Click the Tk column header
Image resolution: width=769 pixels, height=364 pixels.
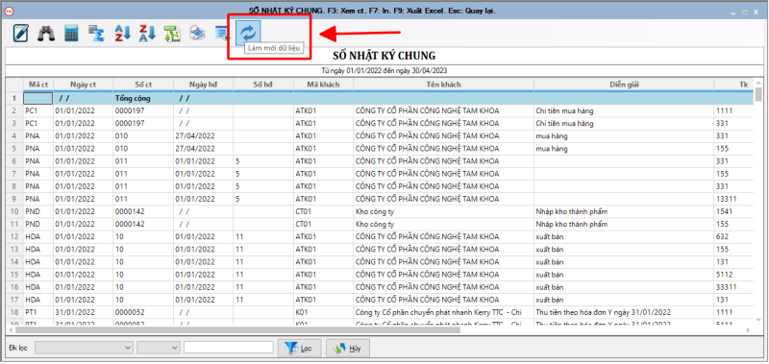tap(733, 85)
